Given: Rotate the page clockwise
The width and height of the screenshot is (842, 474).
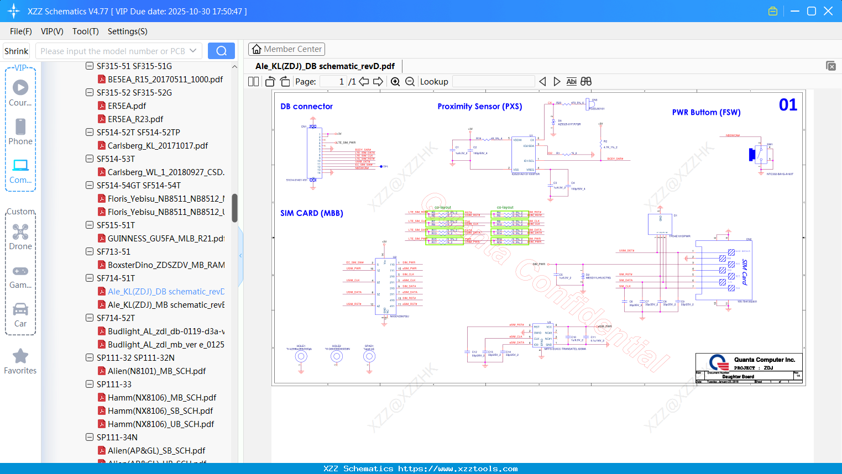Looking at the screenshot, I should (285, 82).
